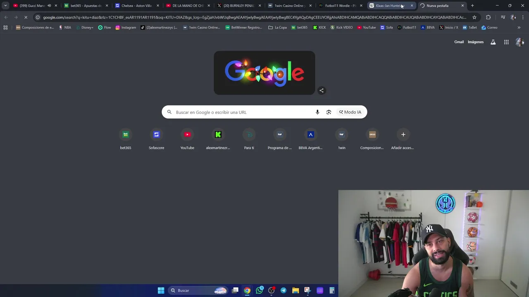Open the Programa de... shortcut tile
This screenshot has height=297, width=529.
[x=280, y=139]
